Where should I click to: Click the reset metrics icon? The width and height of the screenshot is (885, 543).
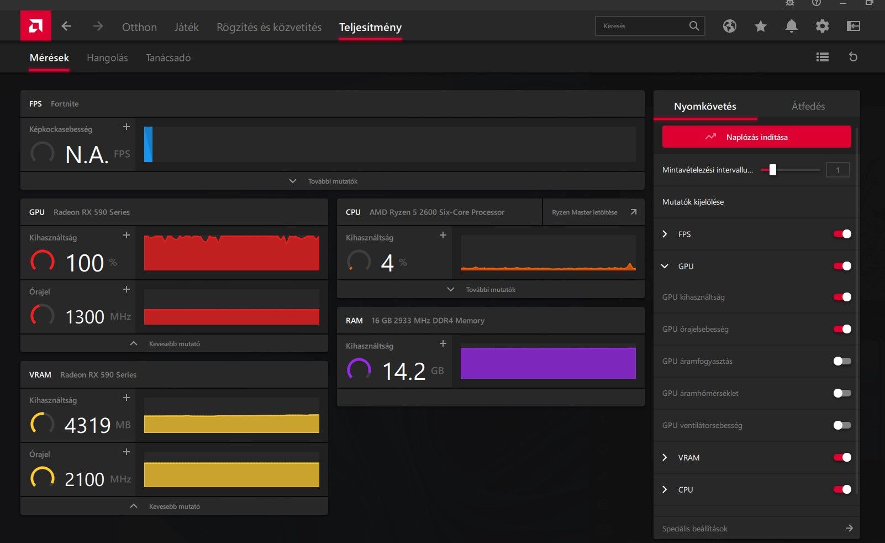853,57
